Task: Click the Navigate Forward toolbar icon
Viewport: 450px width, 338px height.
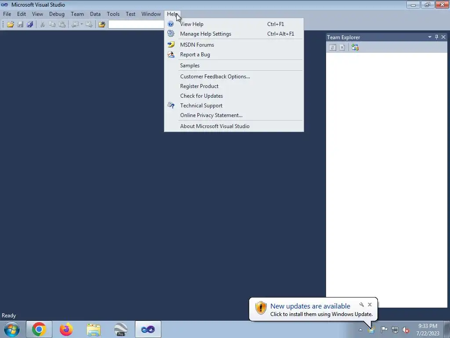Action: (89, 25)
